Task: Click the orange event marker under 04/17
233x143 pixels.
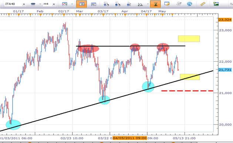Action: coord(147,15)
